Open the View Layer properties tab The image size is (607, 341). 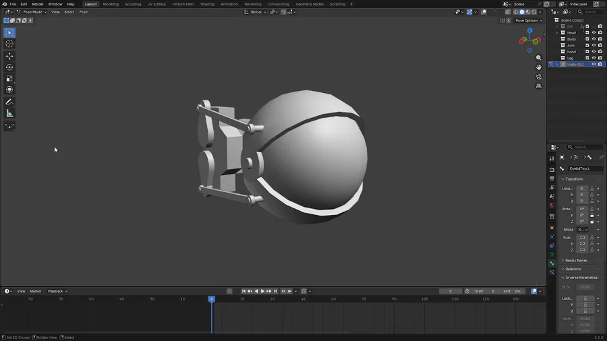point(552,187)
